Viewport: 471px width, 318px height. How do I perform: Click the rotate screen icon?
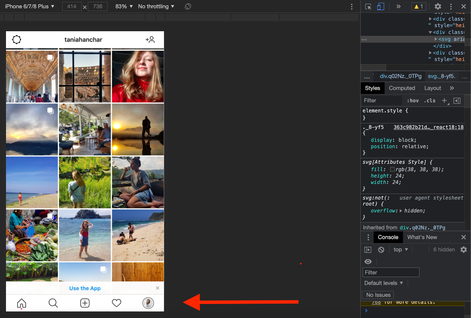click(188, 6)
